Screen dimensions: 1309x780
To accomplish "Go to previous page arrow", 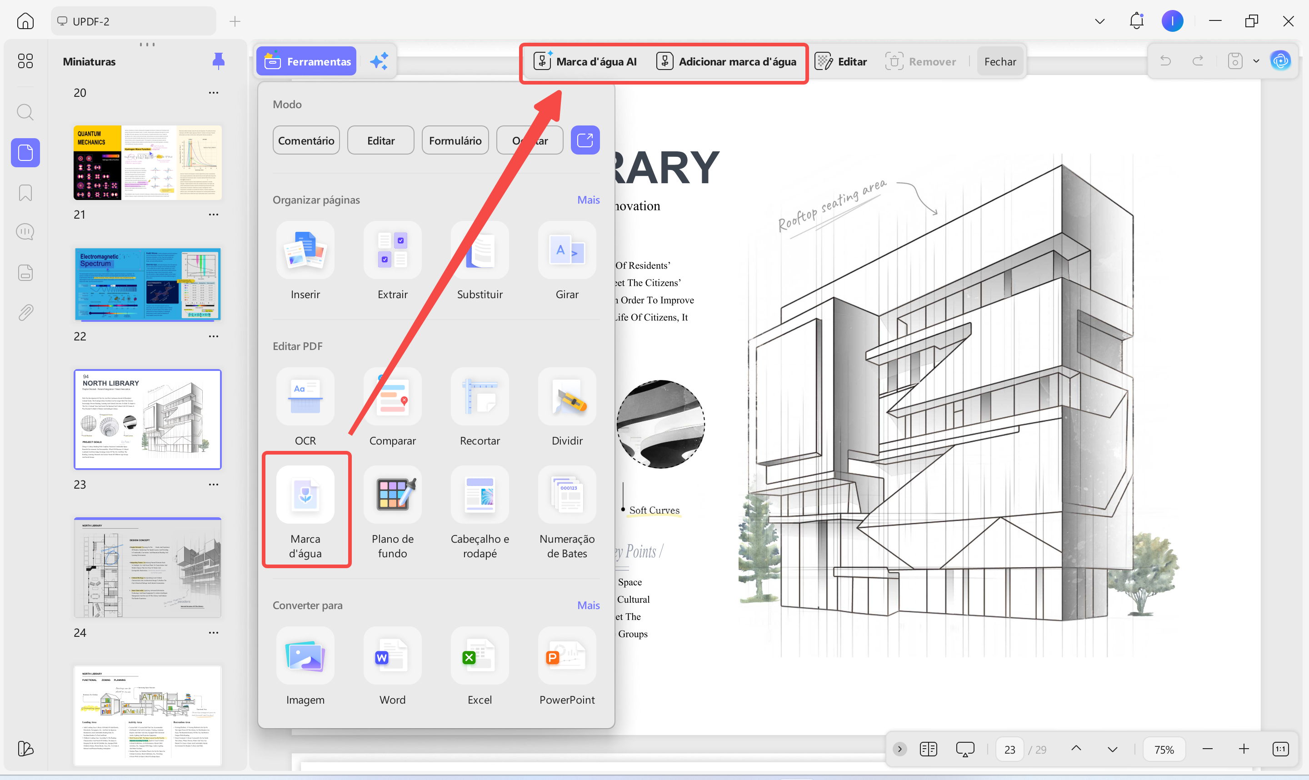I will [1076, 749].
